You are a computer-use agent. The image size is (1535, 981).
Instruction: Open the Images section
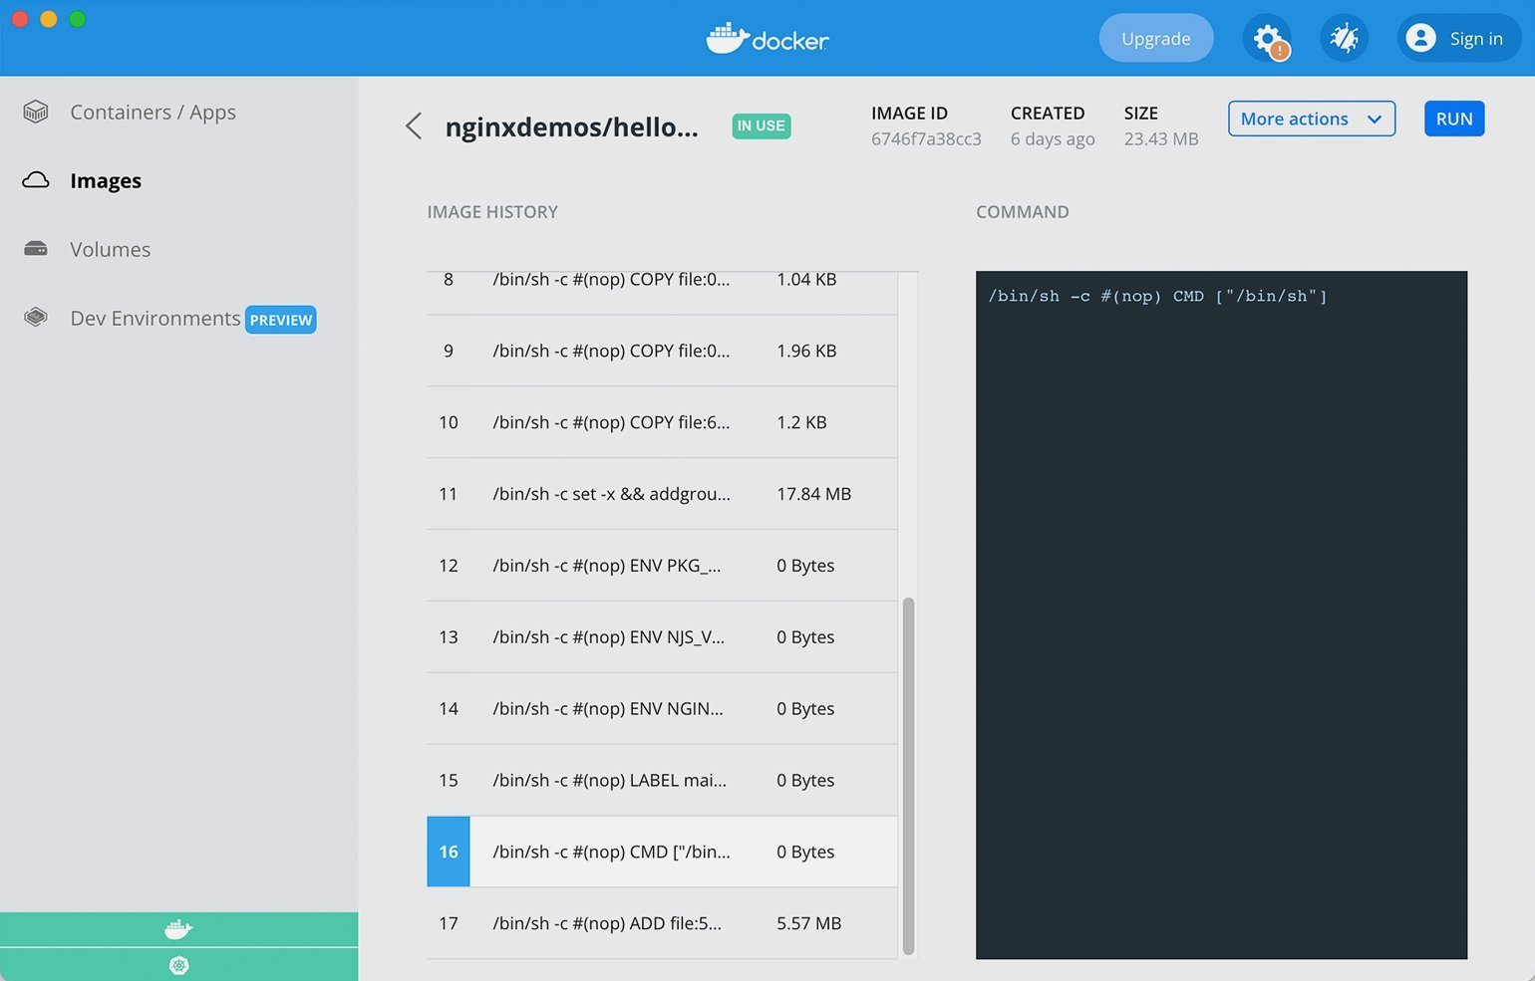tap(106, 180)
